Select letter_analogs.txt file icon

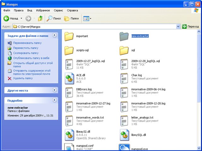point(124,121)
